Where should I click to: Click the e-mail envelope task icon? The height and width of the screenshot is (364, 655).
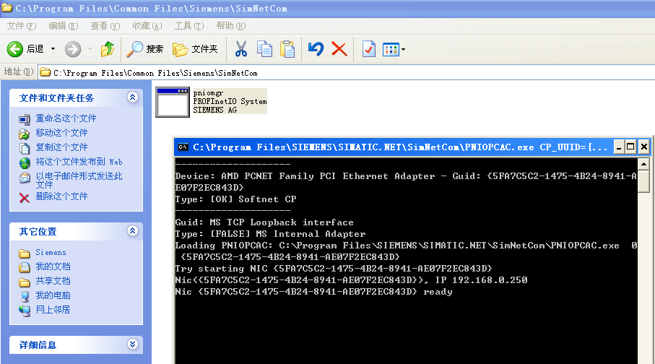25,178
